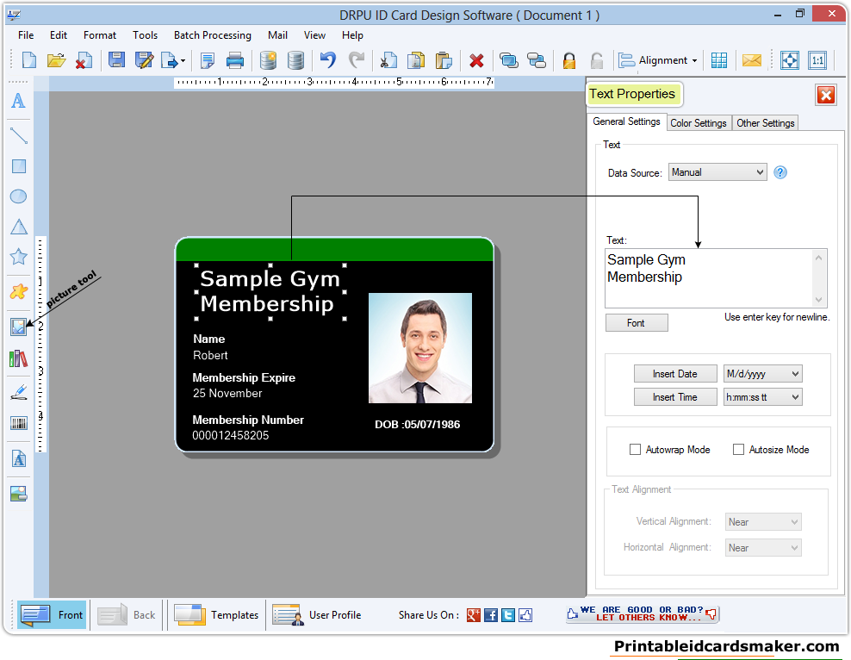Open the Templates section
Screen dimensions: 851x660
pos(216,615)
